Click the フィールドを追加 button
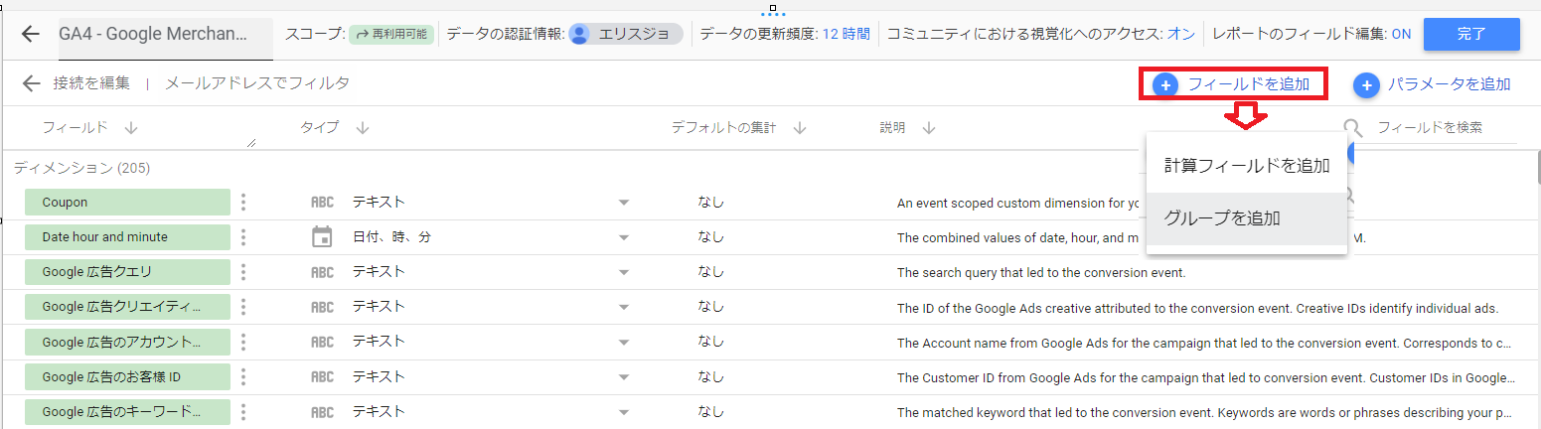Viewport: 1541px width, 429px height. (x=1233, y=84)
